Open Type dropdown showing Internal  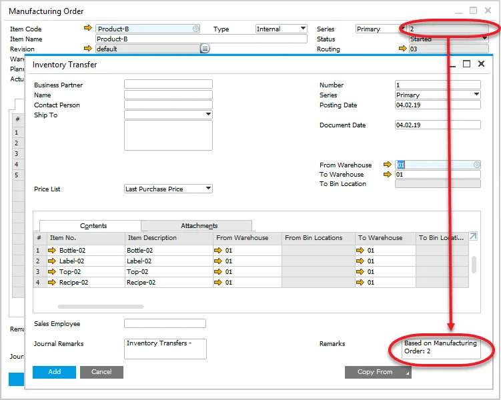pos(303,29)
